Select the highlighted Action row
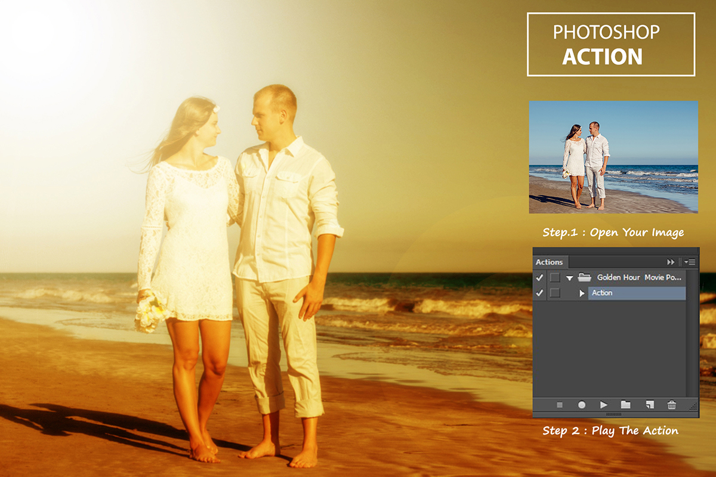 [637, 293]
